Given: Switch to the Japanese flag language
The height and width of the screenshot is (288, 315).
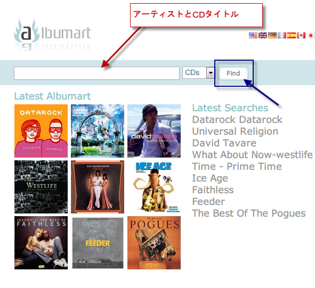Looking at the screenshot, I should [311, 35].
